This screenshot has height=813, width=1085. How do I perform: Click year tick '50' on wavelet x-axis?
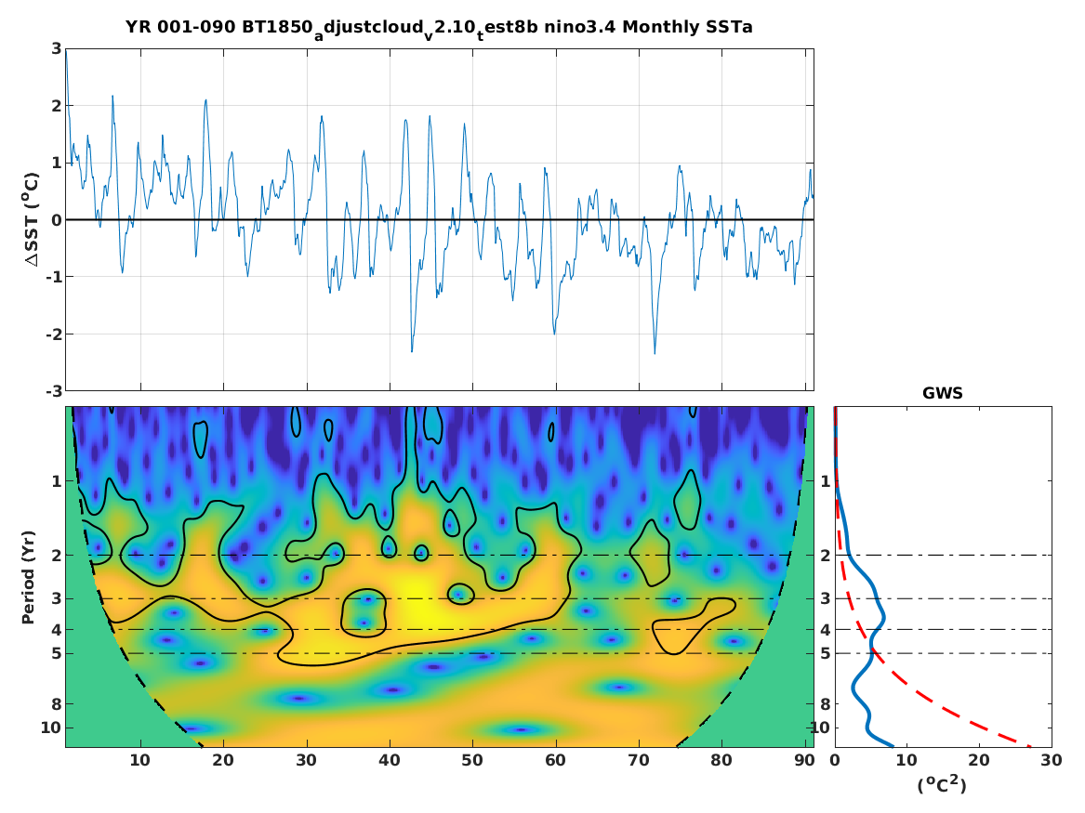coord(472,760)
